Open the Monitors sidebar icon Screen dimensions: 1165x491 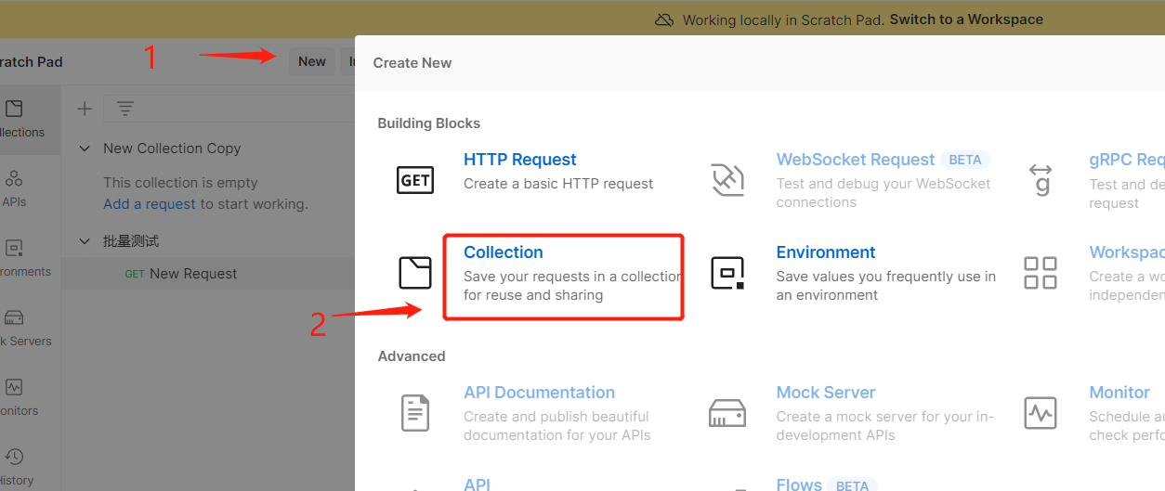[x=14, y=387]
